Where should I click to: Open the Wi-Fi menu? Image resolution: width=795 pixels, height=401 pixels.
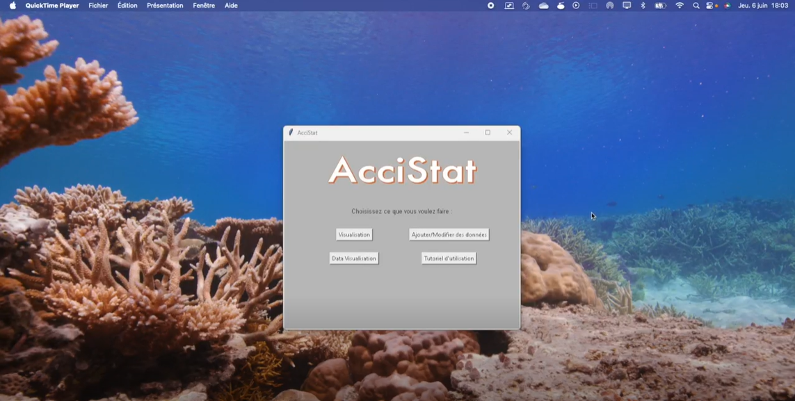(680, 6)
